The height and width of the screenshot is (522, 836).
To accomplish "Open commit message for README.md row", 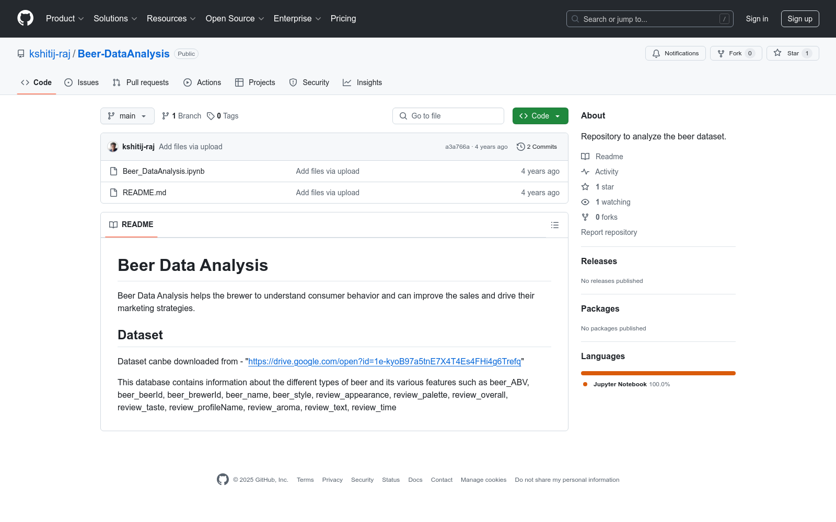I will [x=328, y=193].
